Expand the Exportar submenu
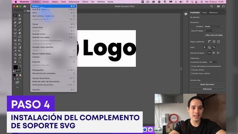Screen dimensions: 238x134 54,62
